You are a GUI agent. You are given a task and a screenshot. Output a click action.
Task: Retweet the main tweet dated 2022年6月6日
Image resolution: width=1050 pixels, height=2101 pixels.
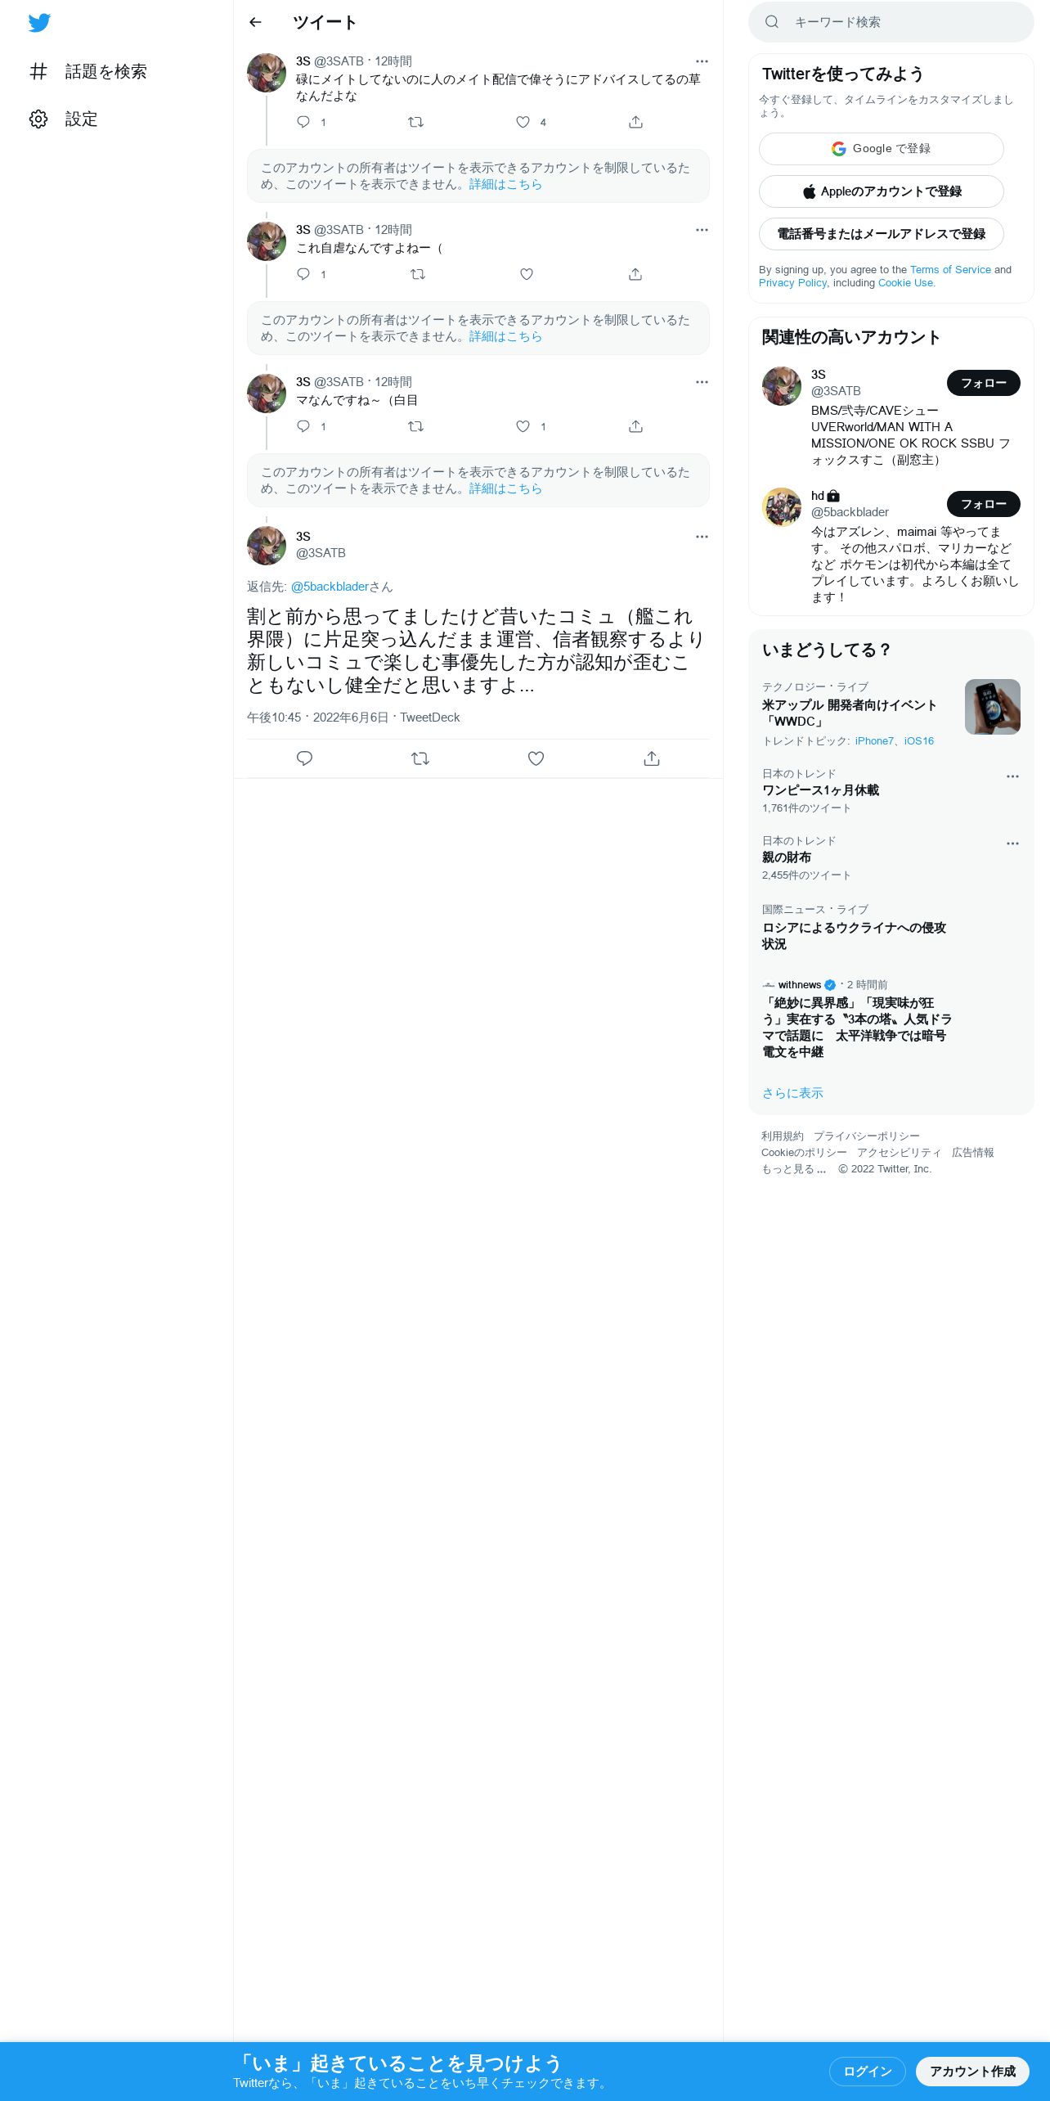click(x=420, y=758)
